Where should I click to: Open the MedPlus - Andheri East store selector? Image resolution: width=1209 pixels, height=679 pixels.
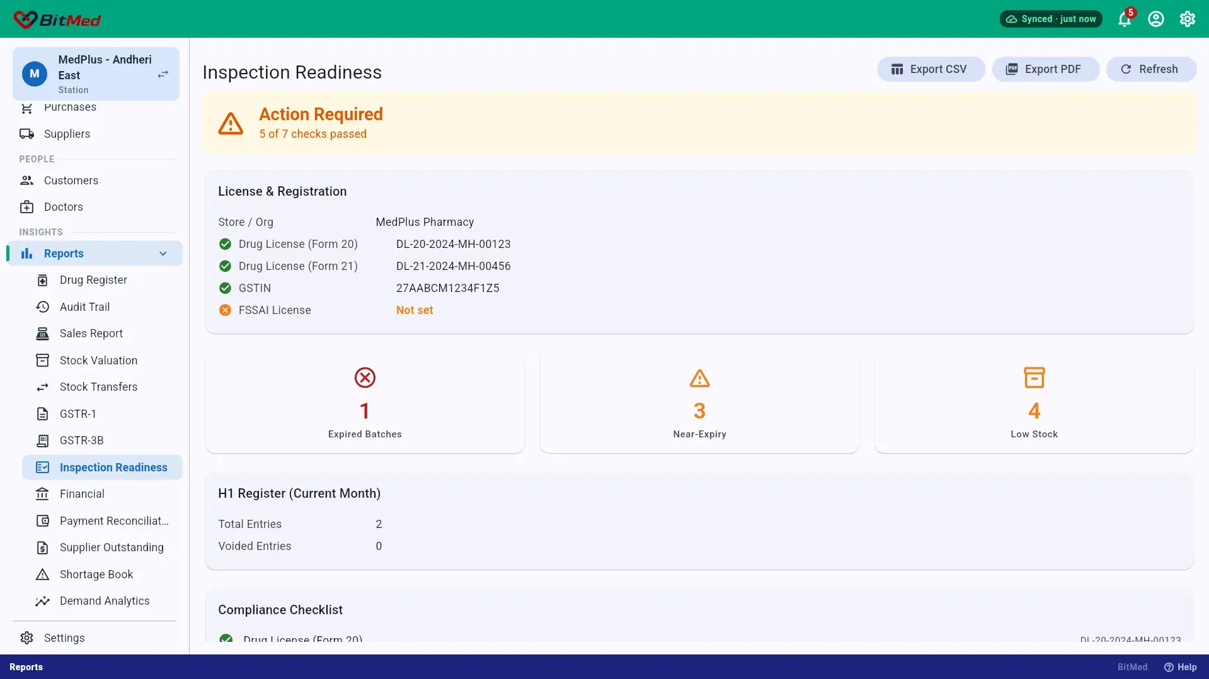(96, 74)
